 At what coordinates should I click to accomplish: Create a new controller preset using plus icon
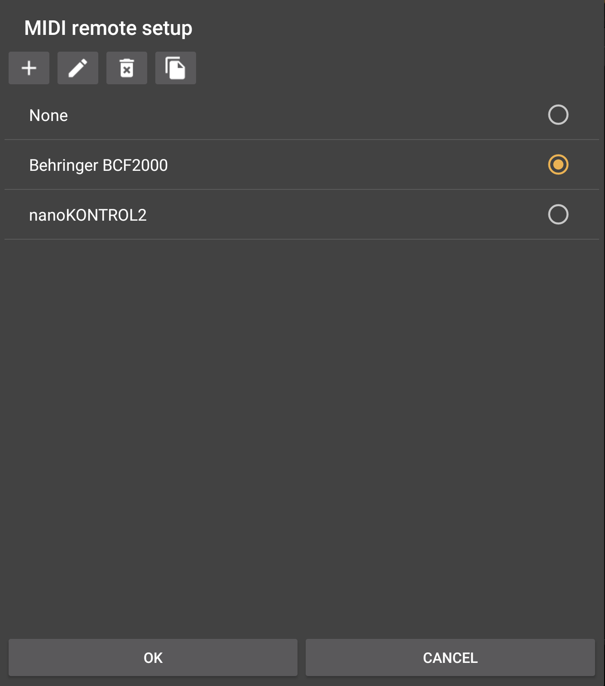[29, 68]
